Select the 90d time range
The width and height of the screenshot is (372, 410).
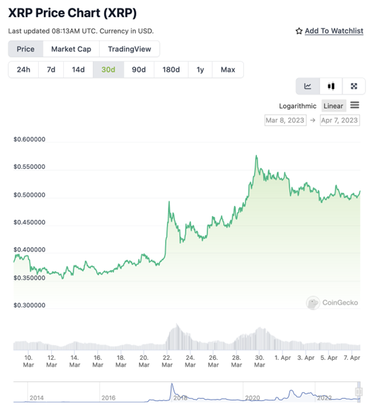(139, 69)
